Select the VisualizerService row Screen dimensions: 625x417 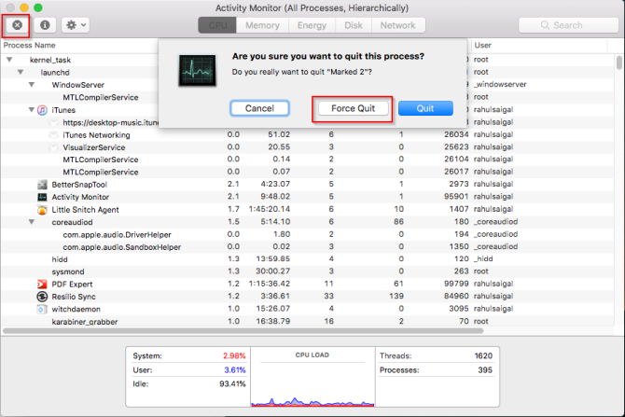[x=307, y=147]
